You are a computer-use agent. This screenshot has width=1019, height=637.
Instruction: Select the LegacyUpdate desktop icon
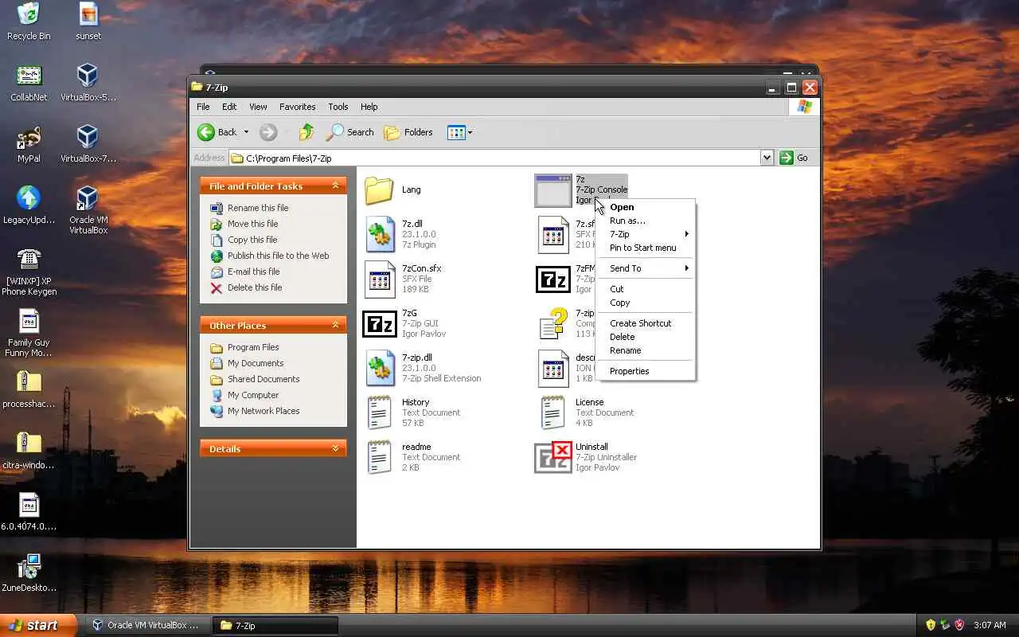tap(29, 198)
